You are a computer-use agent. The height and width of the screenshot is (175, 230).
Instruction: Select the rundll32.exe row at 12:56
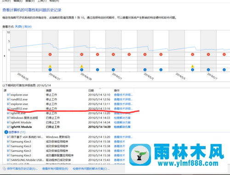(70, 99)
